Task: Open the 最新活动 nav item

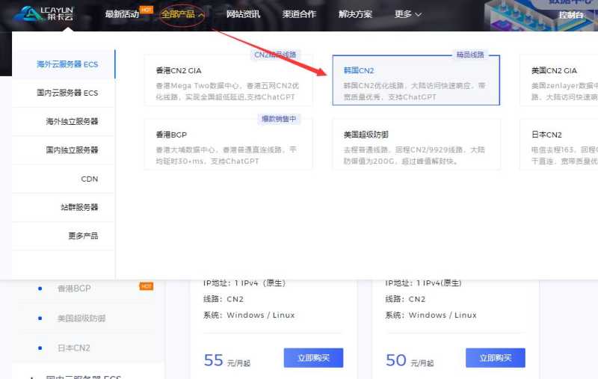Action: (x=122, y=14)
